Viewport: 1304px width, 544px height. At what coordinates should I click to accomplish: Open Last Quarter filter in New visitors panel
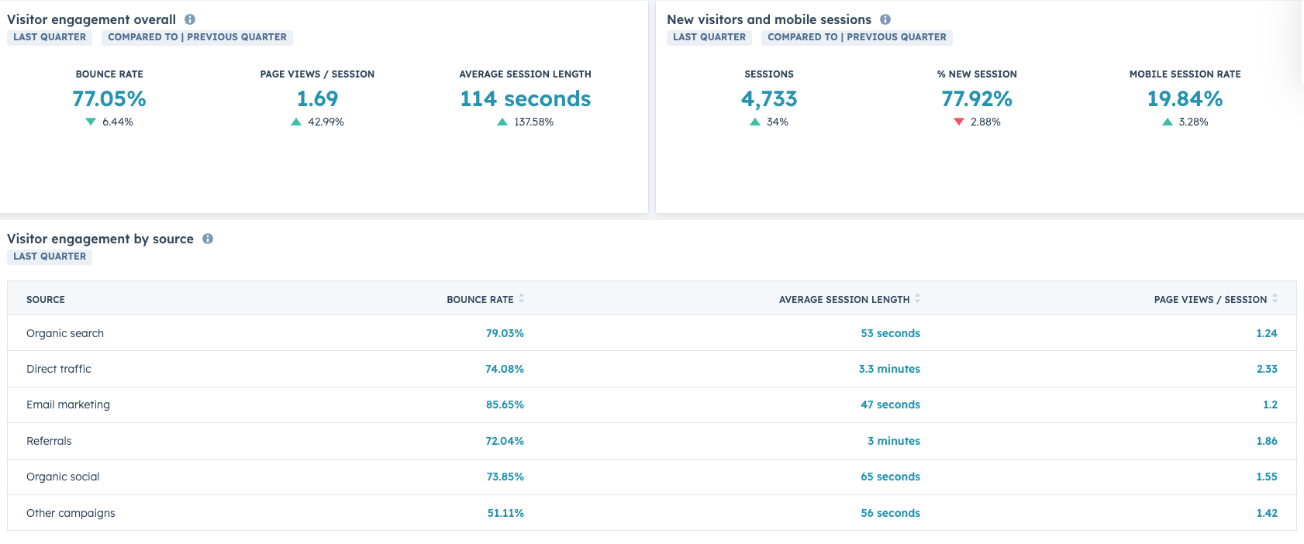tap(709, 37)
